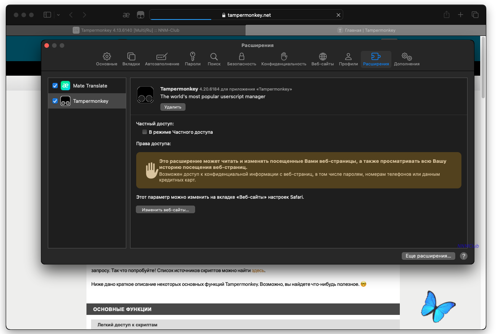The image size is (497, 334).
Task: Switch to the NNM-Club Tampermonkey tab
Action: coord(126,30)
